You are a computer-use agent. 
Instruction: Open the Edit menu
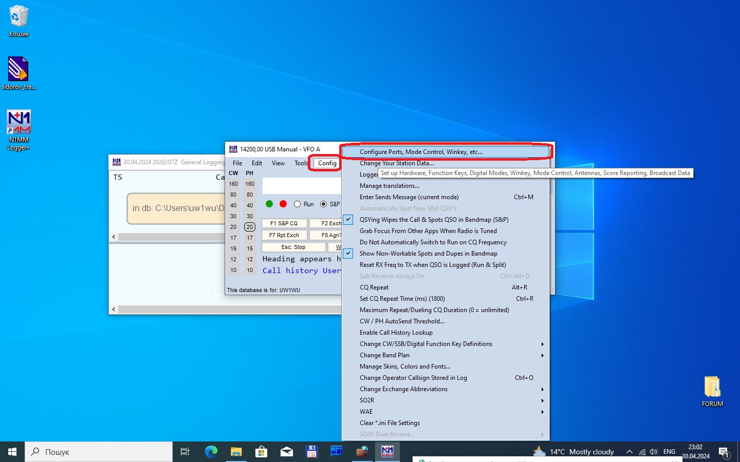(257, 163)
